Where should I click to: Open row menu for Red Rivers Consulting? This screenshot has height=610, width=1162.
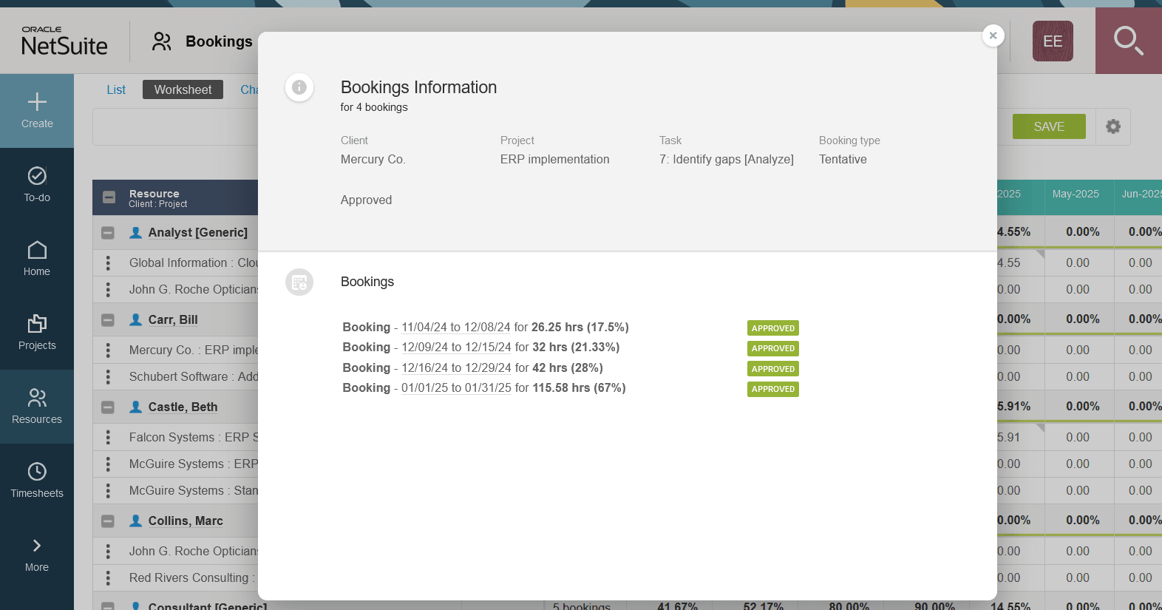[x=108, y=577]
